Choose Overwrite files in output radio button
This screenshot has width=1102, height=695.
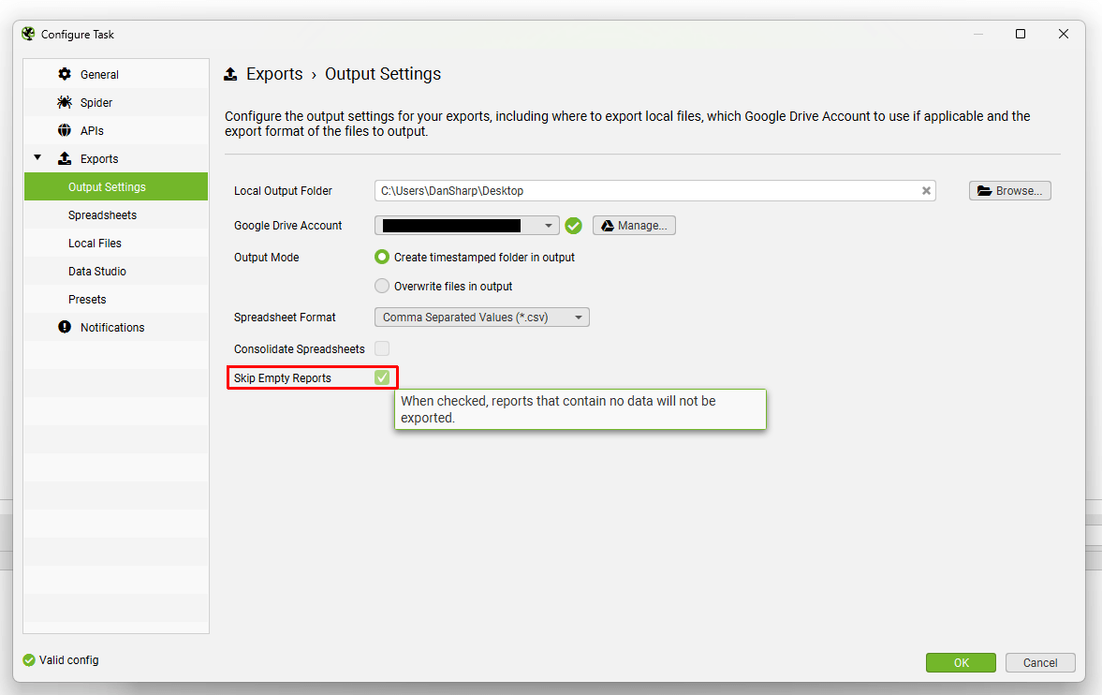382,286
